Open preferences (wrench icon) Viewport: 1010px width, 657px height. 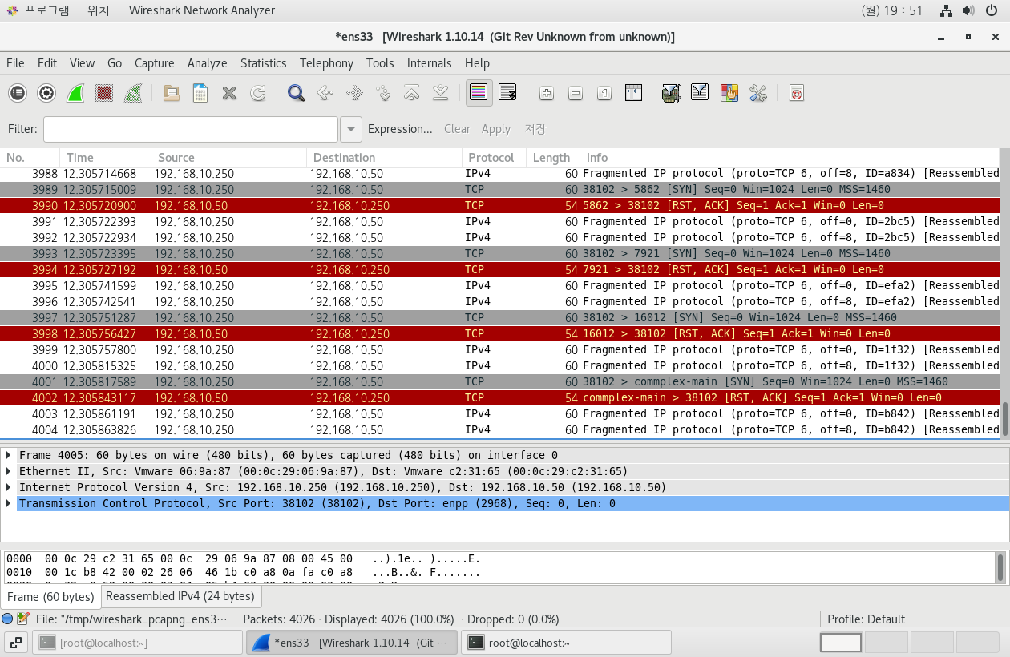757,93
